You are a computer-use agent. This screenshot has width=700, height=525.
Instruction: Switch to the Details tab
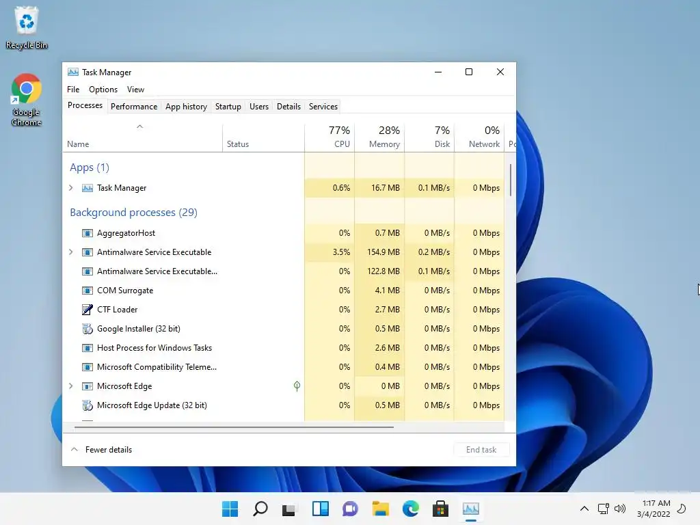pyautogui.click(x=289, y=106)
